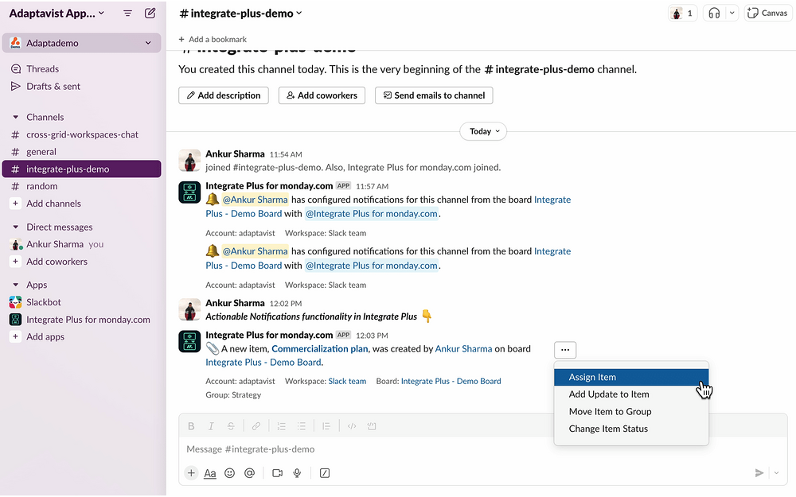Viewport: 796px width, 497px height.
Task: Click Add coworkers button in channel header
Action: [x=322, y=95]
